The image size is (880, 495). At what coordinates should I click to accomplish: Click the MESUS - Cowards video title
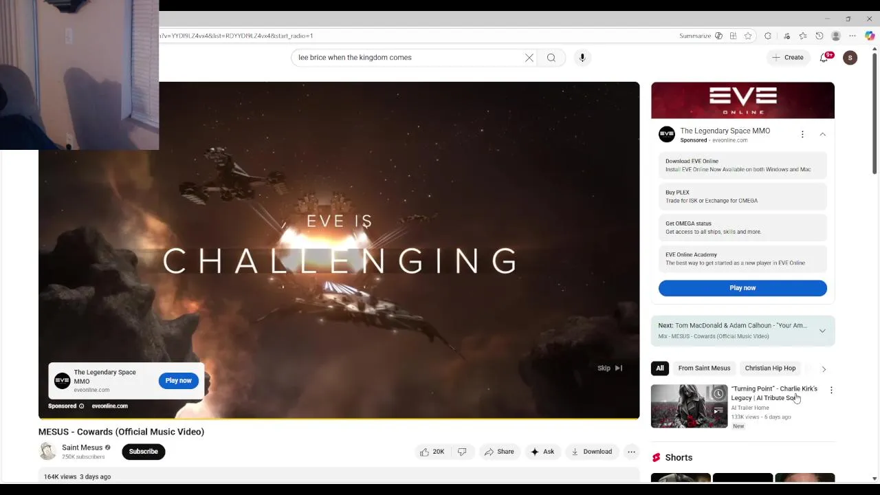pos(122,432)
